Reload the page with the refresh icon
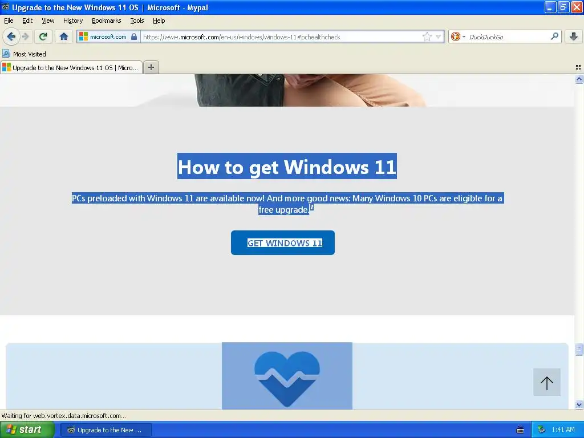584x438 pixels. (x=43, y=36)
